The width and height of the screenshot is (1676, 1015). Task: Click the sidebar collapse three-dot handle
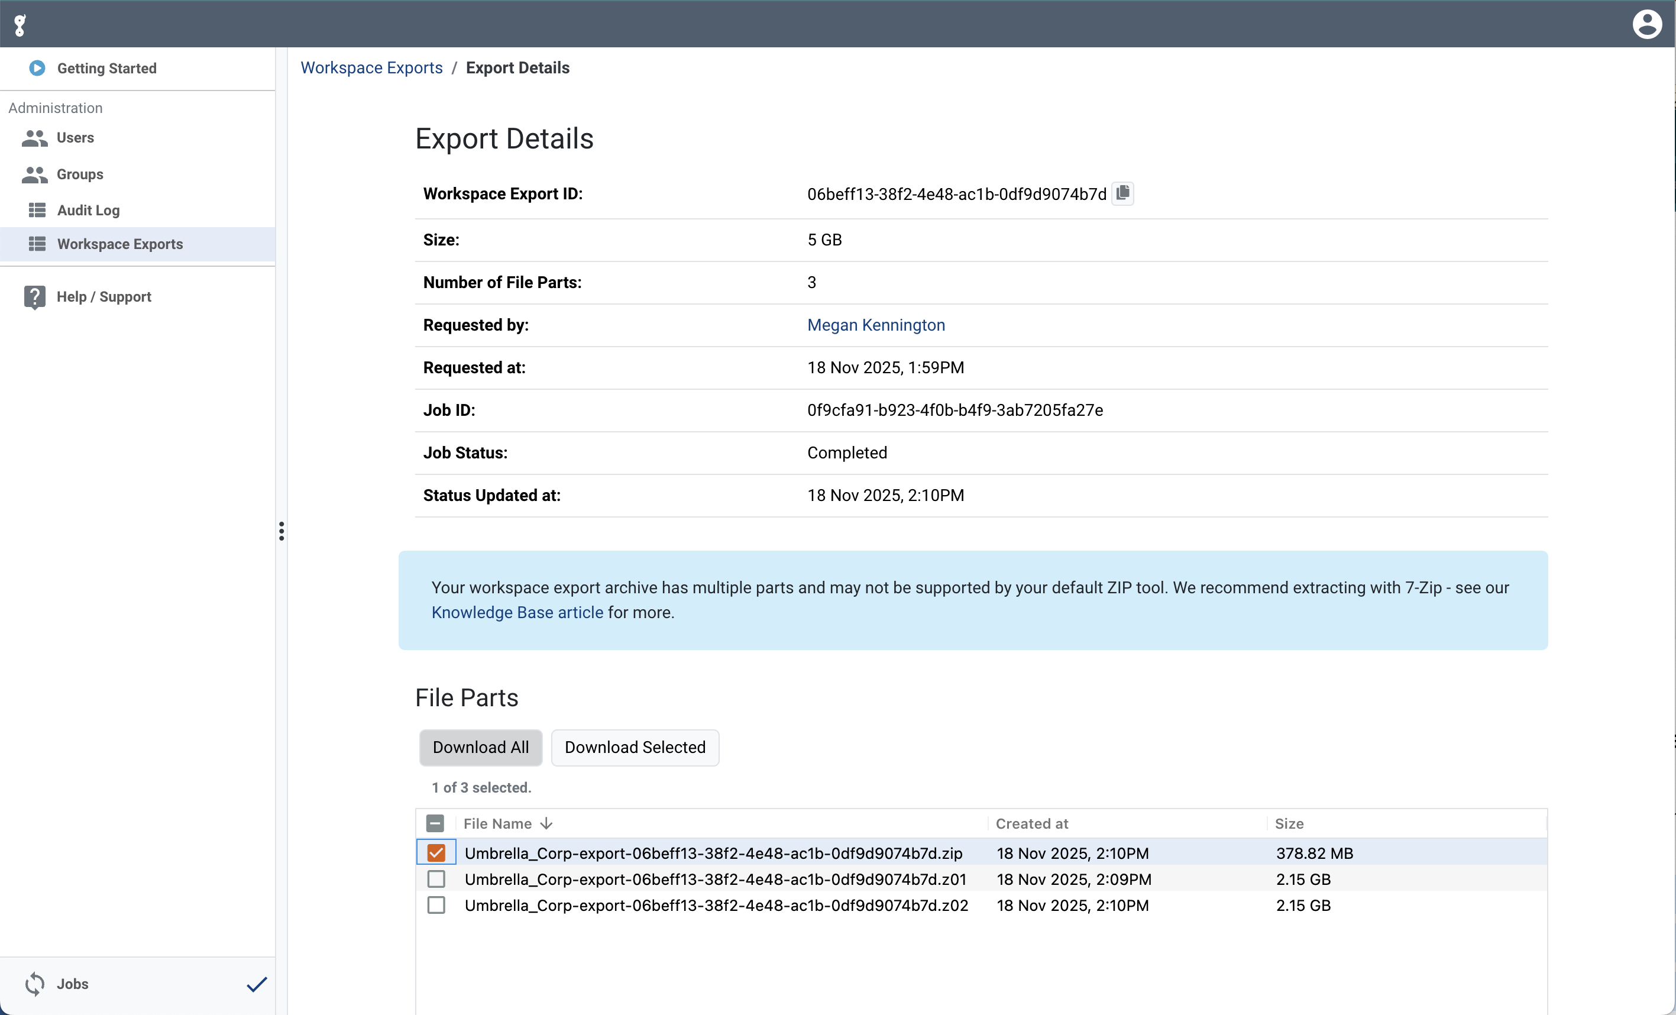pyautogui.click(x=281, y=531)
